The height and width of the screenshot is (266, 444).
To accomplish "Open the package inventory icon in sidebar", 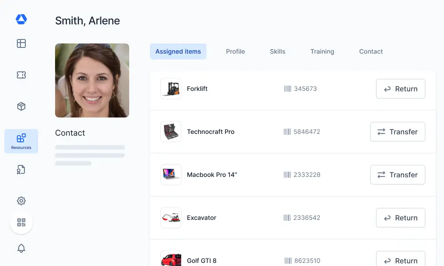I will (21, 106).
